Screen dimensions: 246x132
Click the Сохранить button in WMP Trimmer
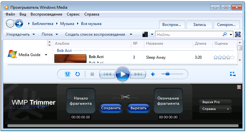[x=111, y=108]
